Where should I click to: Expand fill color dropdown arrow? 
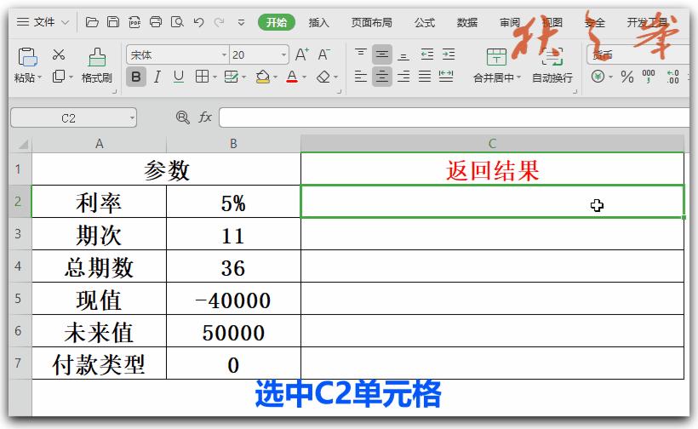point(275,77)
